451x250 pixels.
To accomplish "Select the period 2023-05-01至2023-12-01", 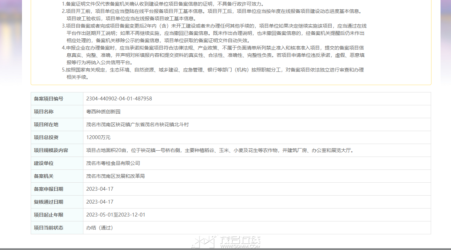I will 116,215.
